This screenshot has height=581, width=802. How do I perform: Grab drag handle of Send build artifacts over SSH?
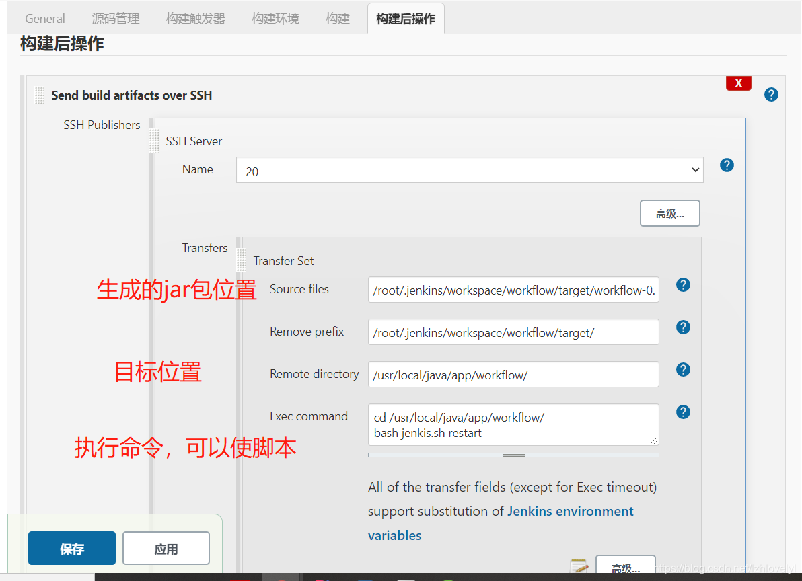[x=40, y=95]
